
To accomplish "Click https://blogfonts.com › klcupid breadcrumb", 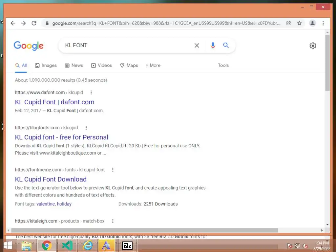I will [x=46, y=128].
